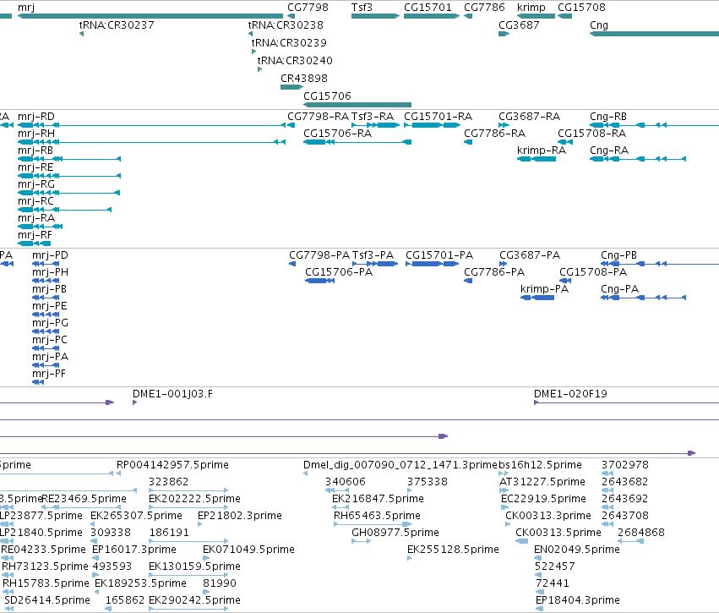Click tRNA:CR30240 label

point(295,61)
